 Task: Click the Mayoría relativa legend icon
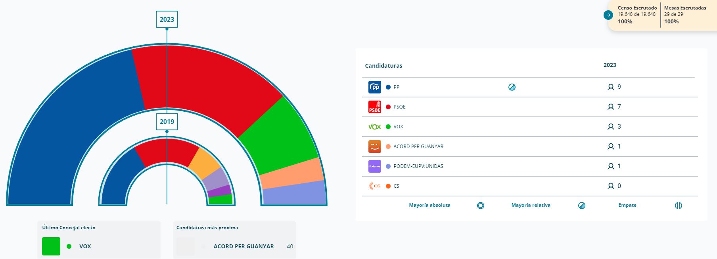[x=582, y=206]
